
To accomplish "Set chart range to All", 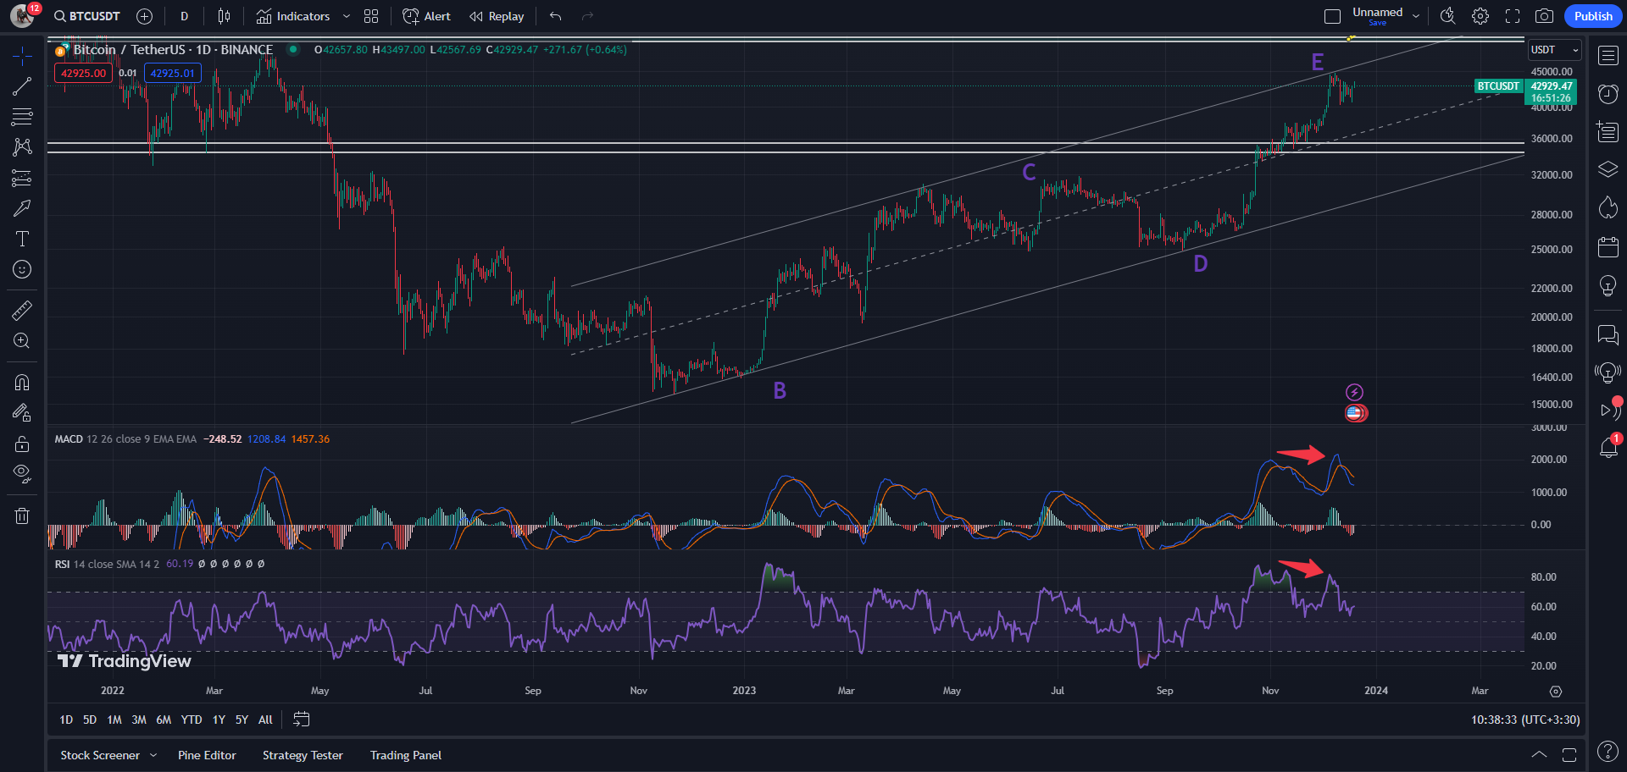I will [x=265, y=720].
